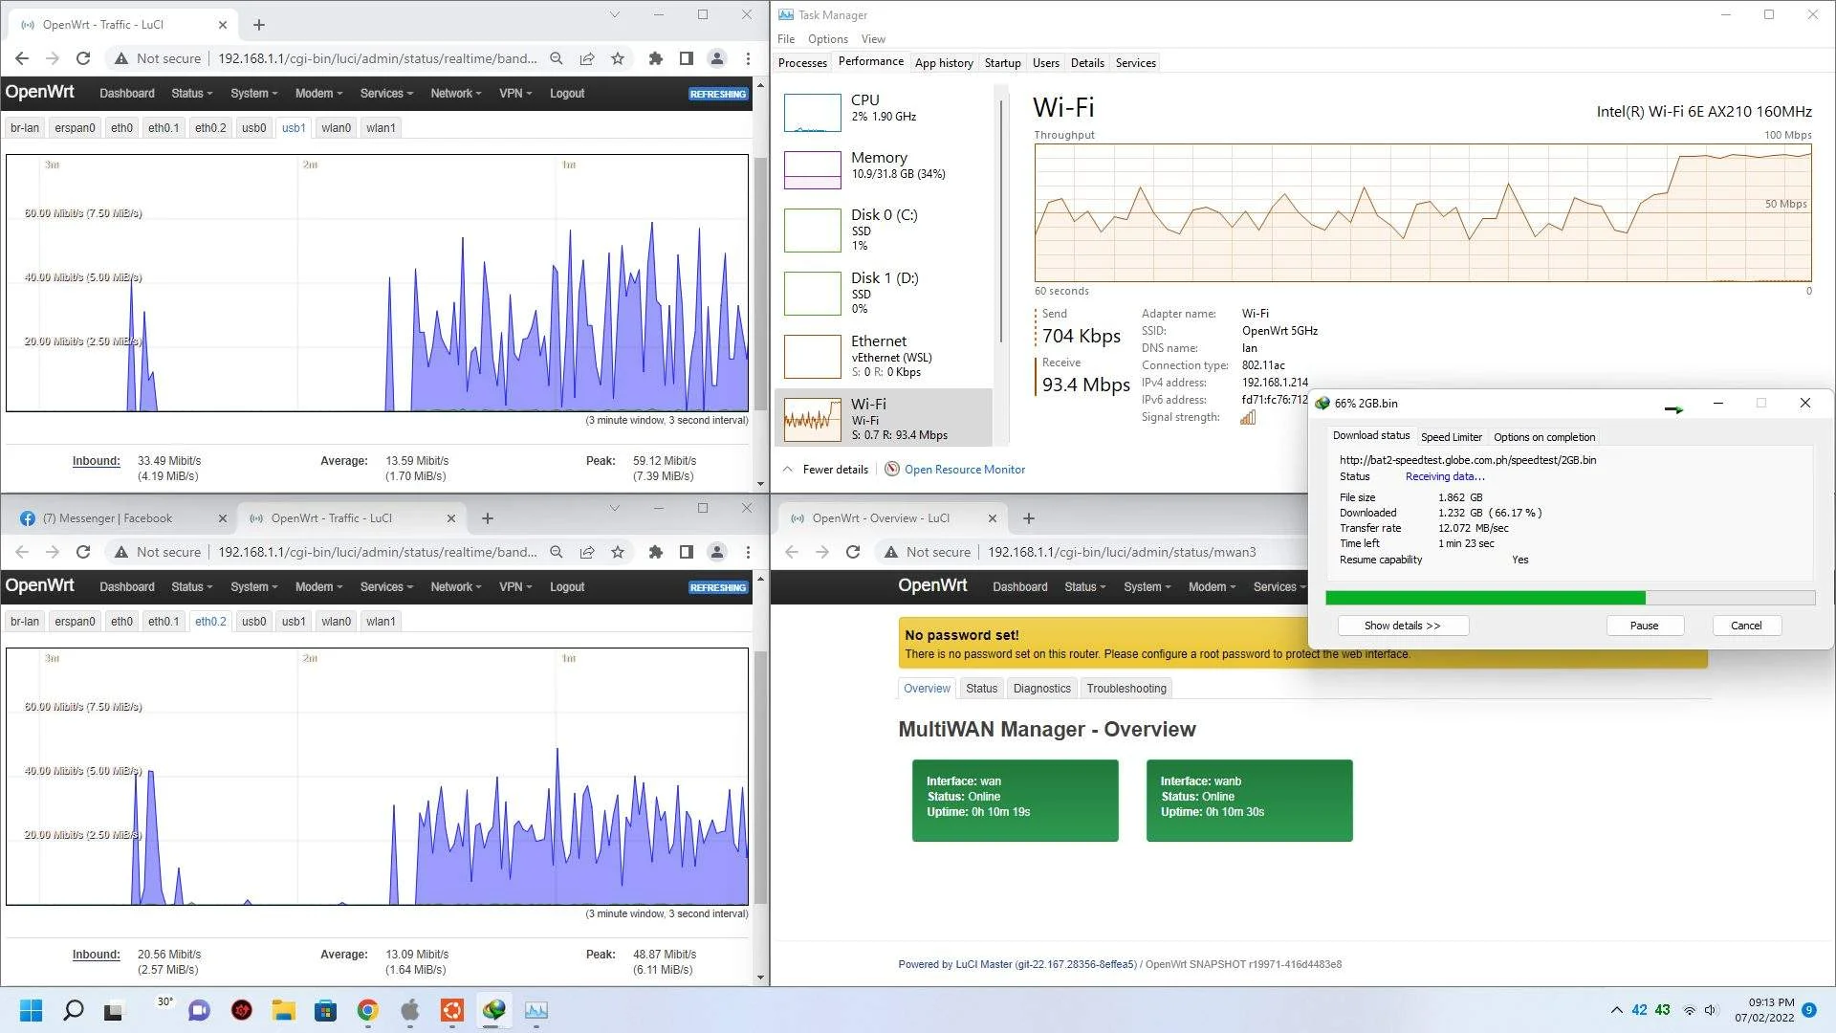Viewport: 1836px width, 1033px height.
Task: Reload page in bottom-left OpenWrt Traffic browser
Action: pyautogui.click(x=83, y=552)
